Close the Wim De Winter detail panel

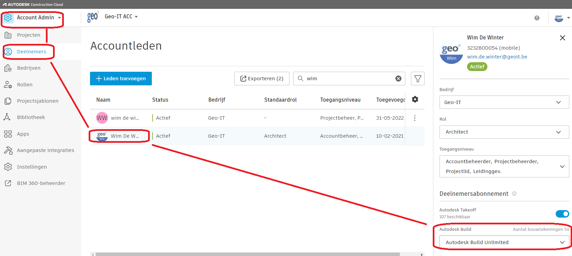point(562,38)
